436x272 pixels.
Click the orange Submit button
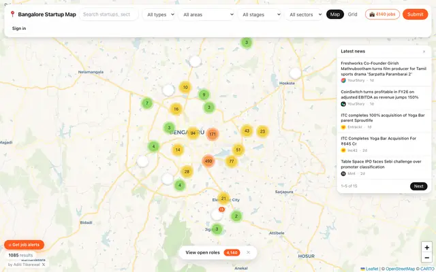tap(415, 14)
